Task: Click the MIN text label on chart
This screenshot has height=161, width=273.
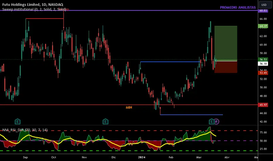Action: (129, 107)
